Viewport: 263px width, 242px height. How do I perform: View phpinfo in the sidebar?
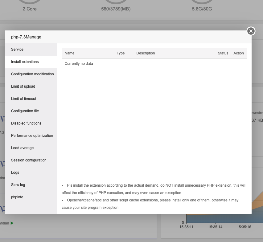pyautogui.click(x=17, y=197)
